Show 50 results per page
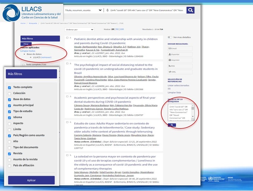The image size is (253, 191). tap(117, 29)
